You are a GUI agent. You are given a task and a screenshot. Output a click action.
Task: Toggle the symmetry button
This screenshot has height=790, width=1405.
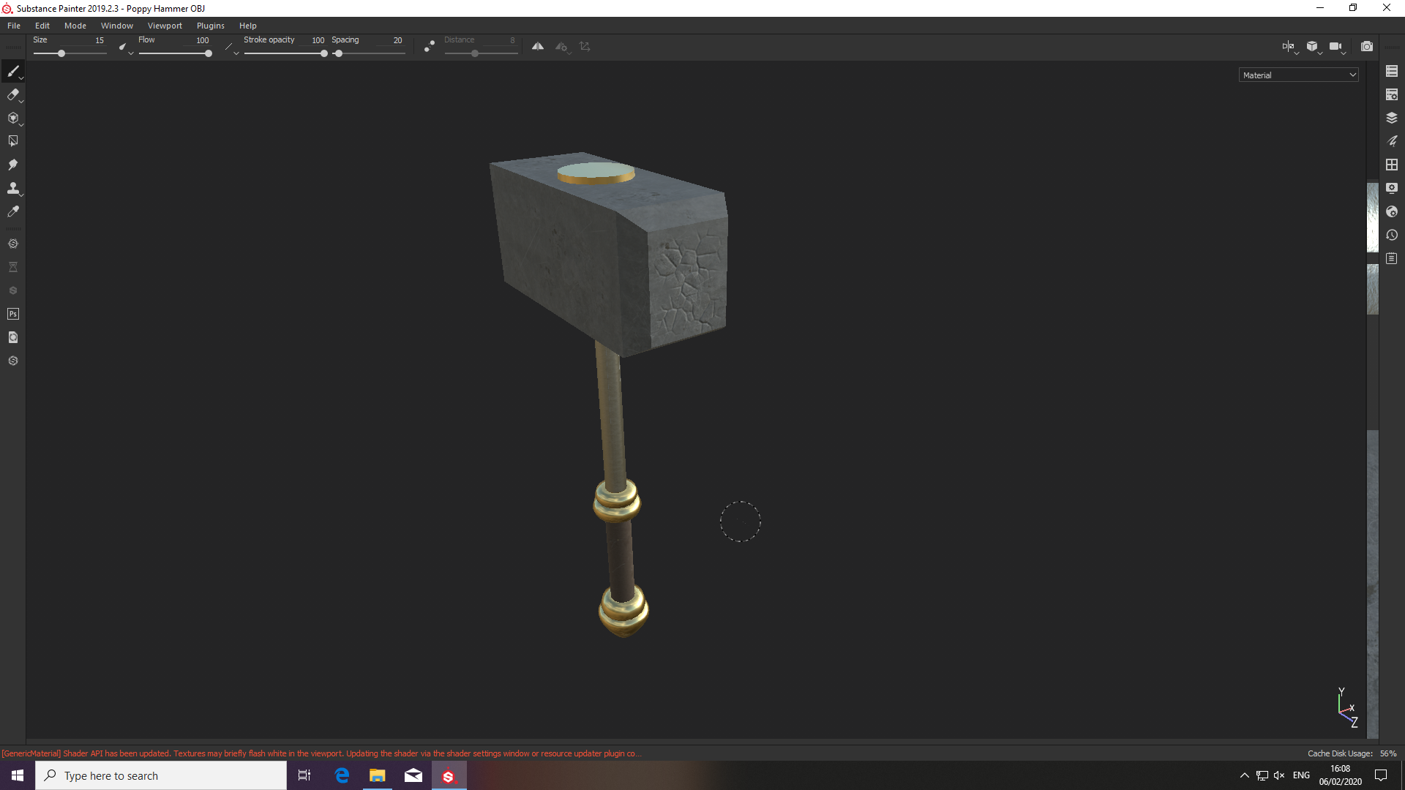(538, 46)
